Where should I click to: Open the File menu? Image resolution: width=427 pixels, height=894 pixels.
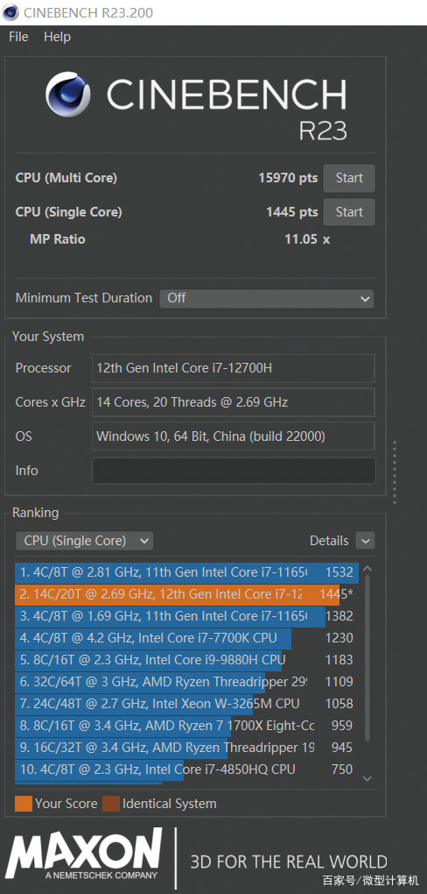18,37
